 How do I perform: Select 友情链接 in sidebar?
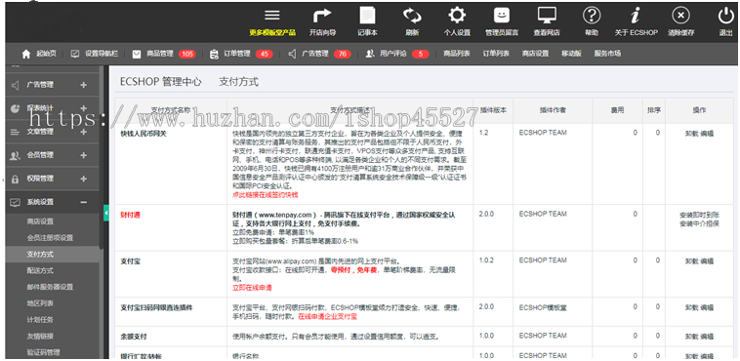click(x=40, y=337)
